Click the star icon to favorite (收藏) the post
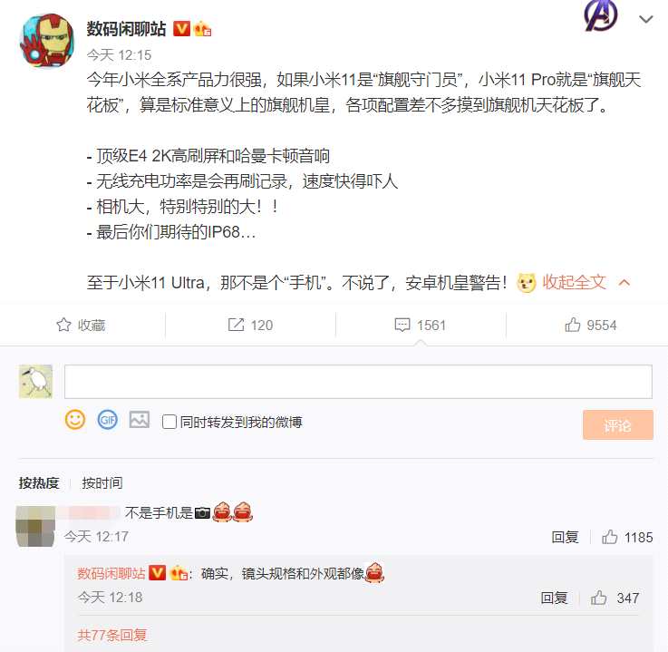 [x=63, y=326]
